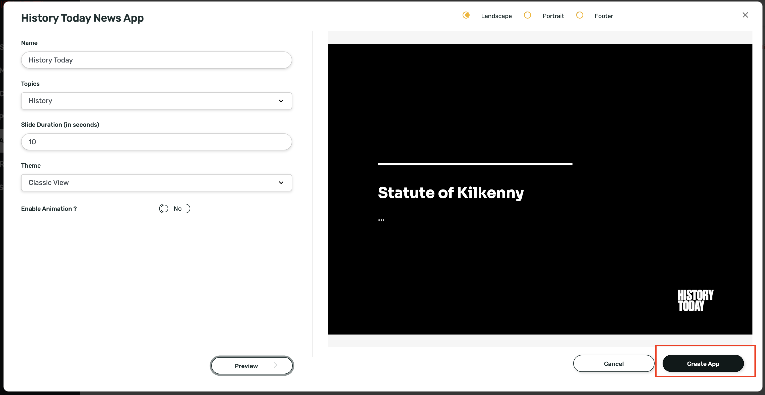Viewport: 765px width, 395px height.
Task: Select the Landscape orientation radio button
Action: coord(466,15)
